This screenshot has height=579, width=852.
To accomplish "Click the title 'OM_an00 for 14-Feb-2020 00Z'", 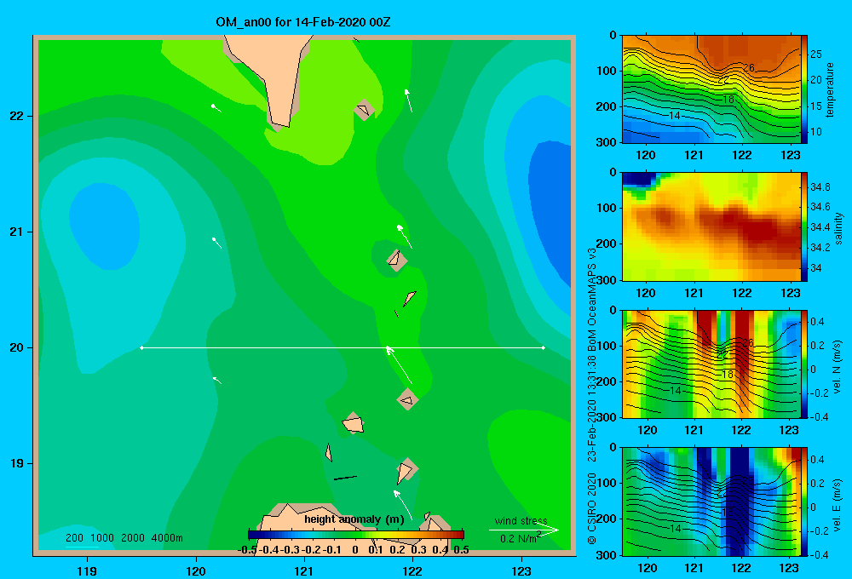I will coord(302,22).
